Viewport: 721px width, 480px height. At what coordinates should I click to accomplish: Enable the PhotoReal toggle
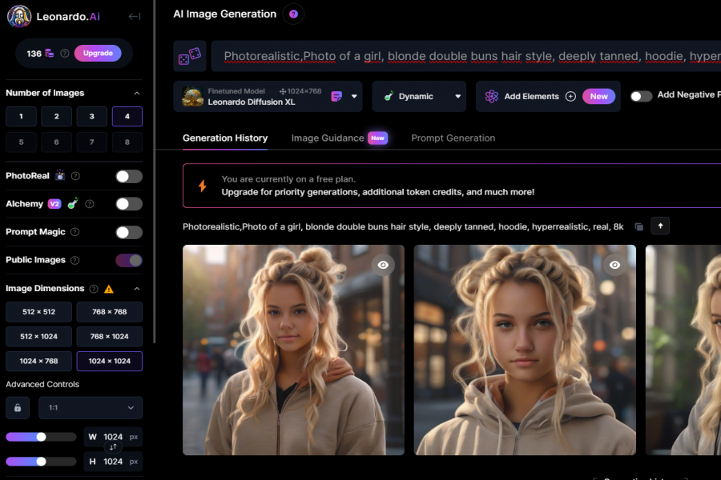tap(128, 176)
